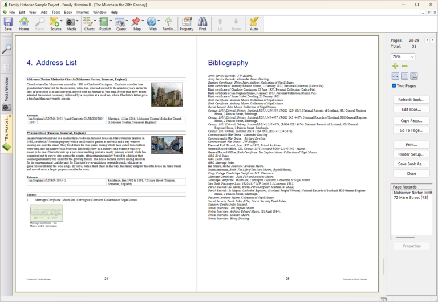This screenshot has width=438, height=302.
Task: Go to previous pages arrow
Action: [427, 40]
